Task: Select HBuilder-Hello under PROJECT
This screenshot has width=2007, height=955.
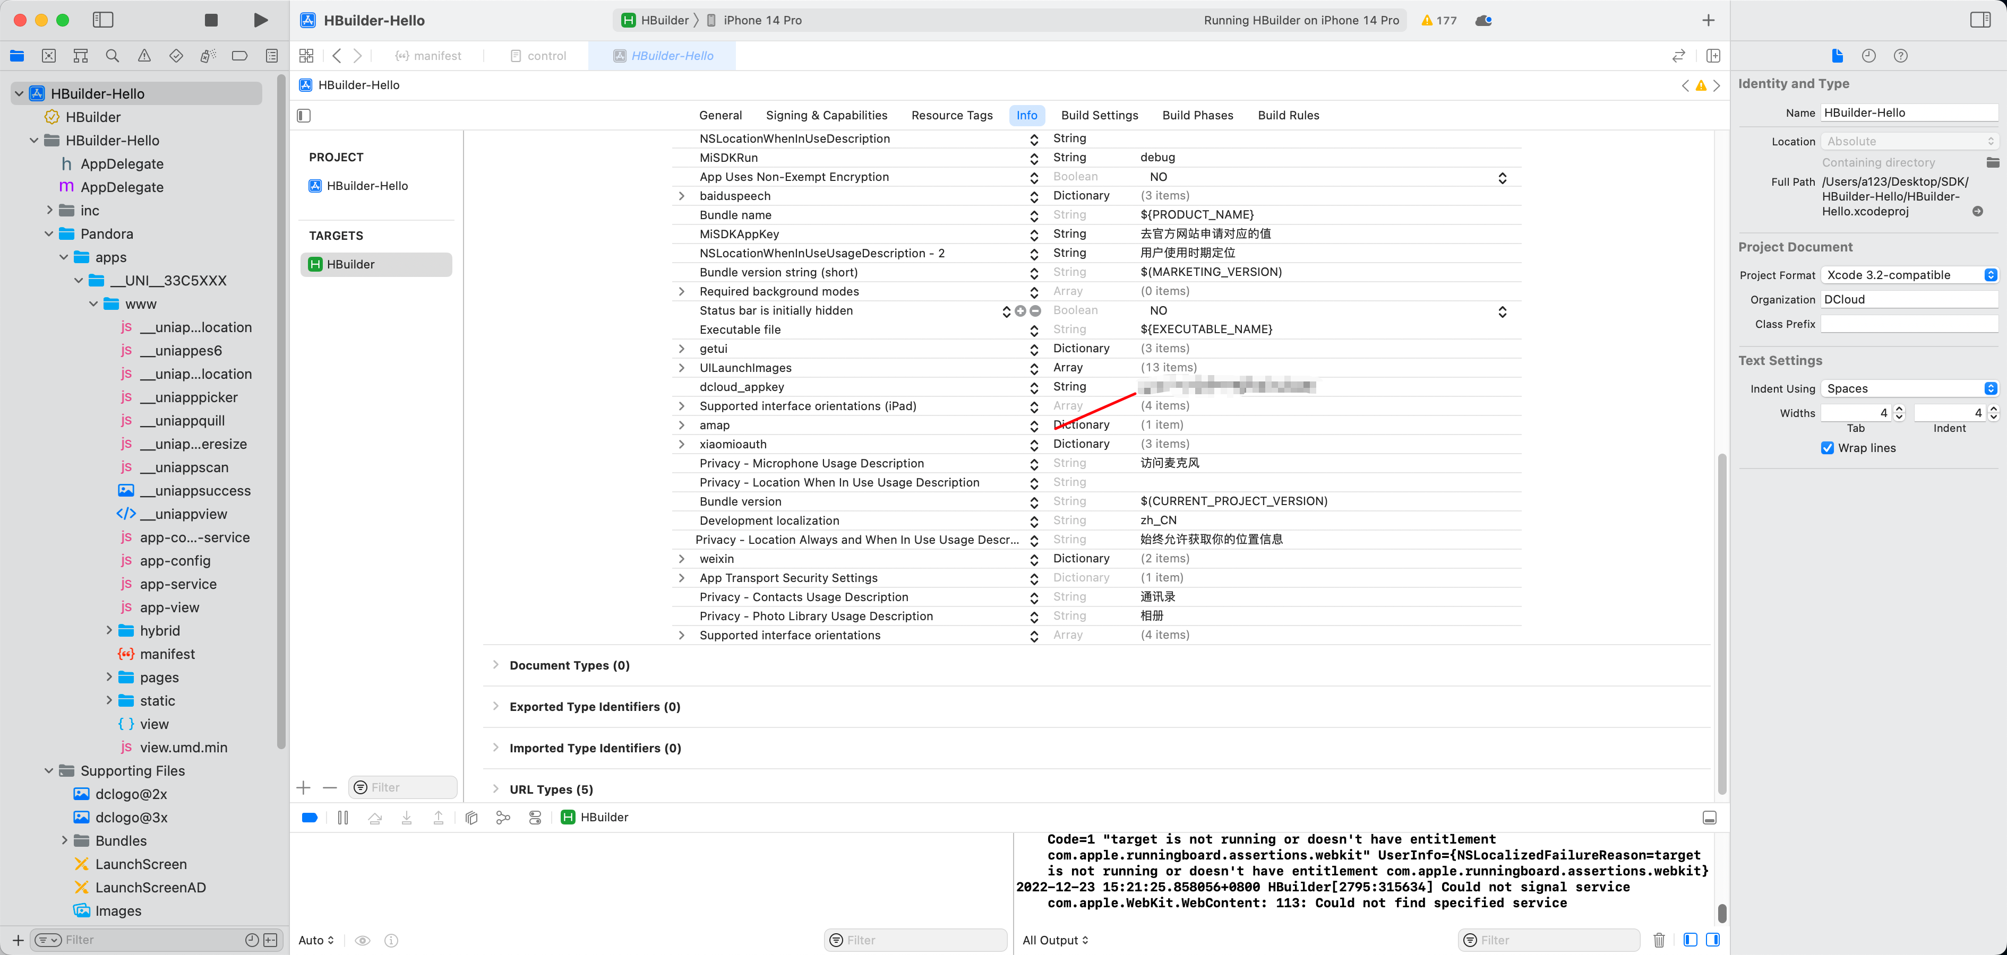Action: pyautogui.click(x=367, y=186)
